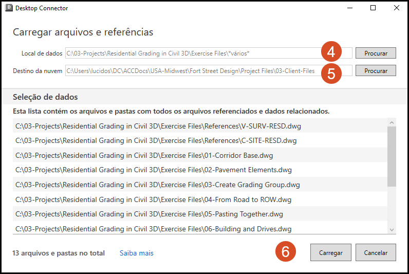Click the Local de dados path field
The width and height of the screenshot is (409, 274).
click(x=190, y=53)
